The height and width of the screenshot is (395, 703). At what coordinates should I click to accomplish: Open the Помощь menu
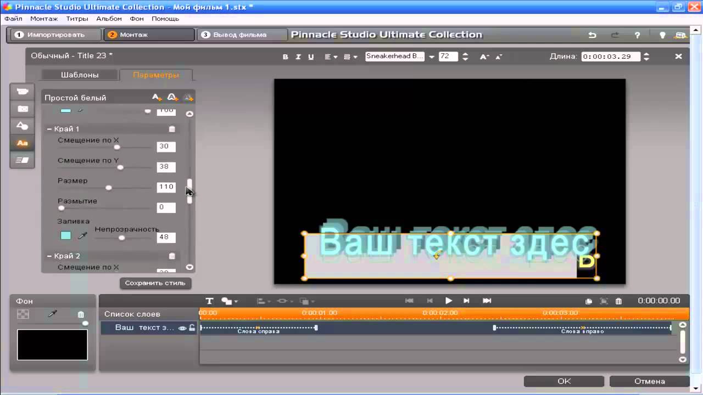click(x=165, y=19)
